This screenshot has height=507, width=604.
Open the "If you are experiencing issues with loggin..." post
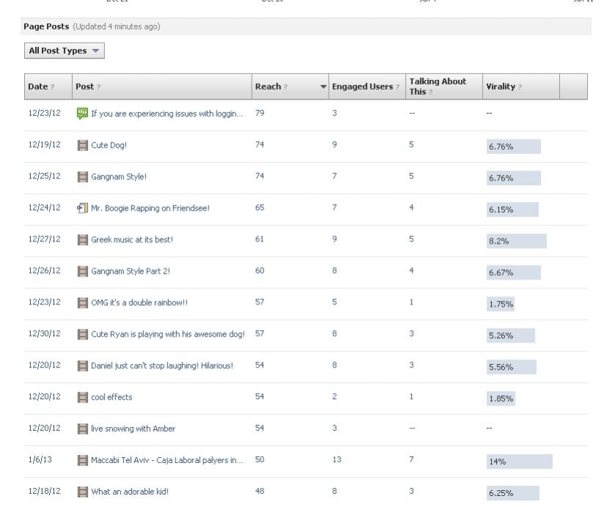pyautogui.click(x=167, y=114)
